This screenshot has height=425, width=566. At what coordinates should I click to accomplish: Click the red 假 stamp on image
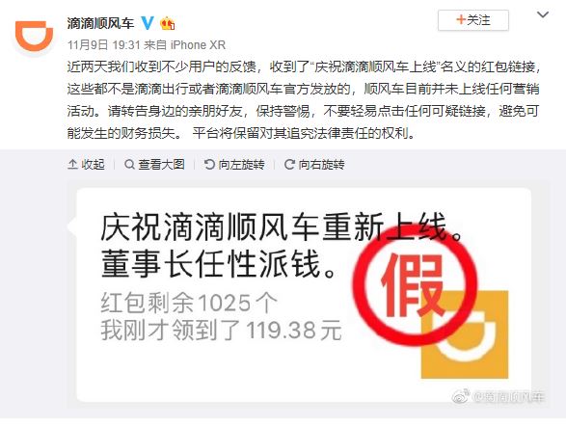416,285
